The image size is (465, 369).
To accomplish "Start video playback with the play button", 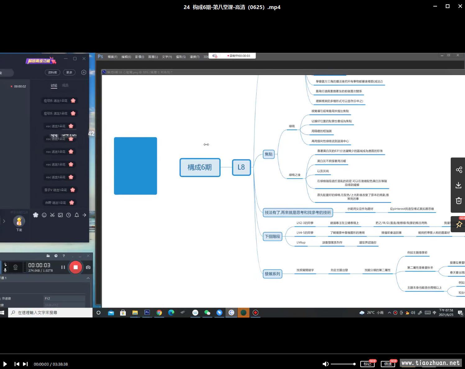I will click(5, 364).
